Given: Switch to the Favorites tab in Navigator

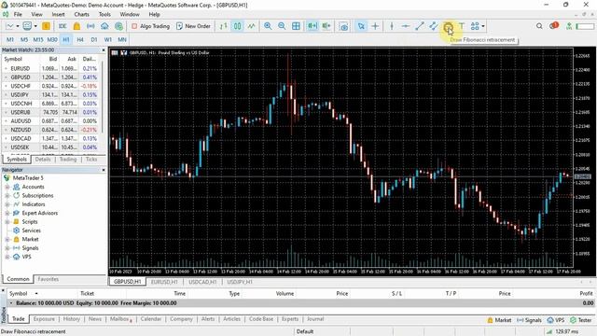Looking at the screenshot, I should coord(49,279).
